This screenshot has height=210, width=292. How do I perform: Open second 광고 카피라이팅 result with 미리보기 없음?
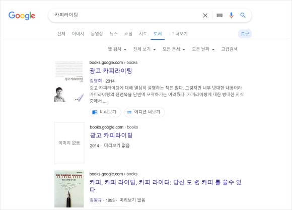pos(111,135)
